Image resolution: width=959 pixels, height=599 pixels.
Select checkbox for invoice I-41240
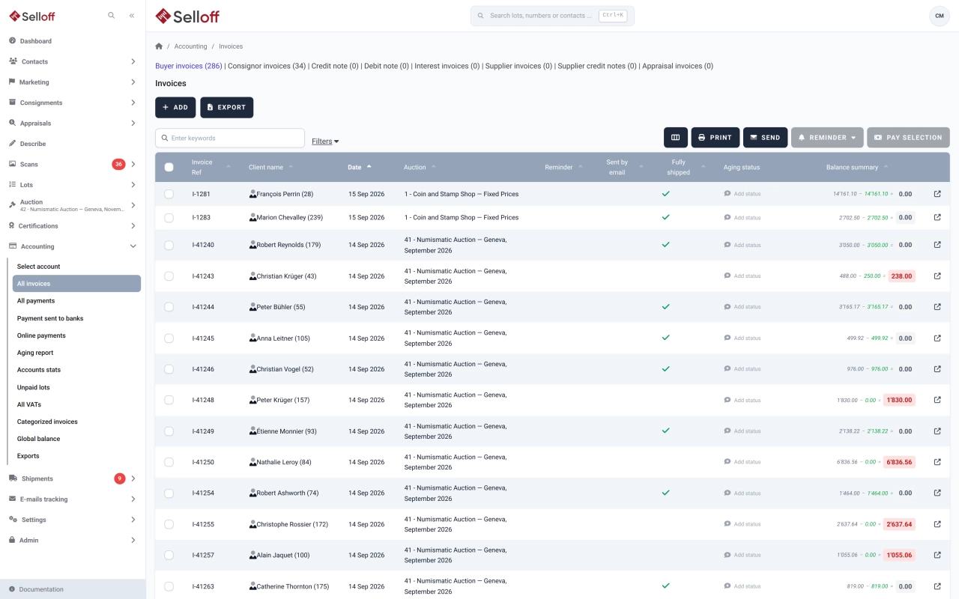169,245
